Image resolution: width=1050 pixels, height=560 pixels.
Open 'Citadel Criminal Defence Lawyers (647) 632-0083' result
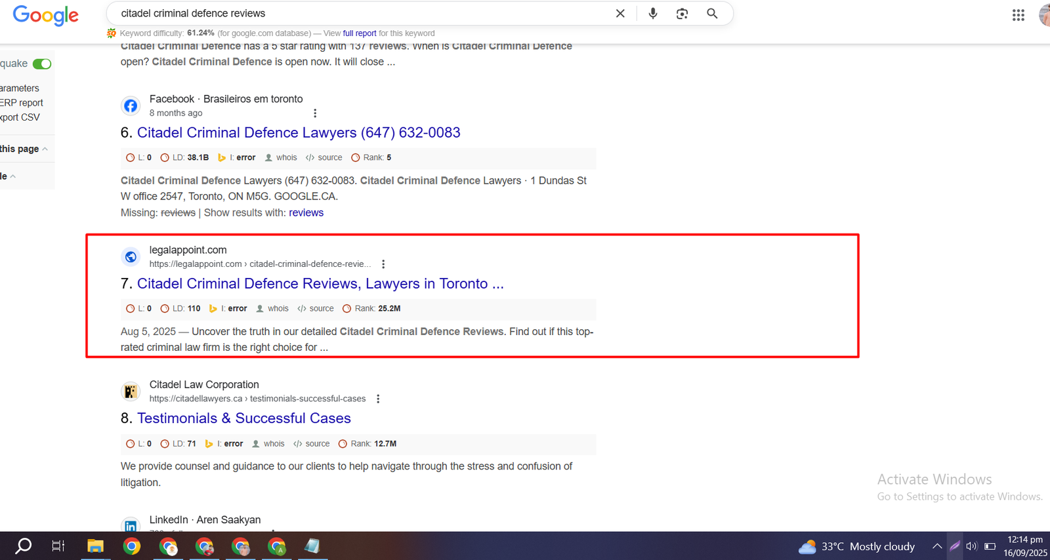point(298,132)
